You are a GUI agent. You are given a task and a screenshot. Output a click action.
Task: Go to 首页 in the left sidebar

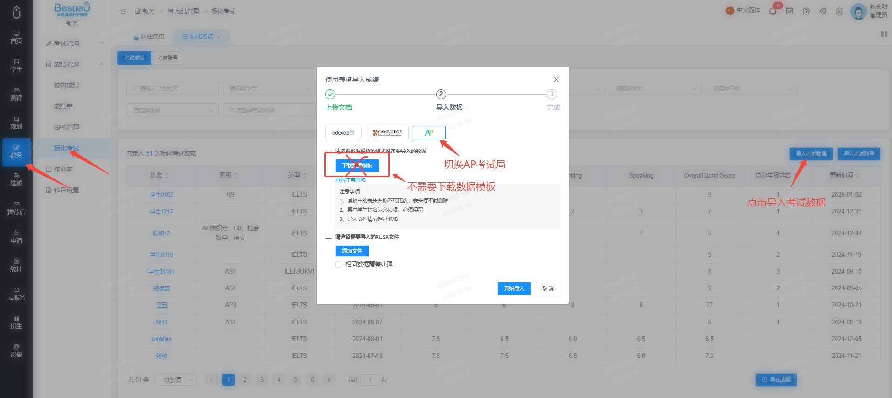pyautogui.click(x=16, y=37)
